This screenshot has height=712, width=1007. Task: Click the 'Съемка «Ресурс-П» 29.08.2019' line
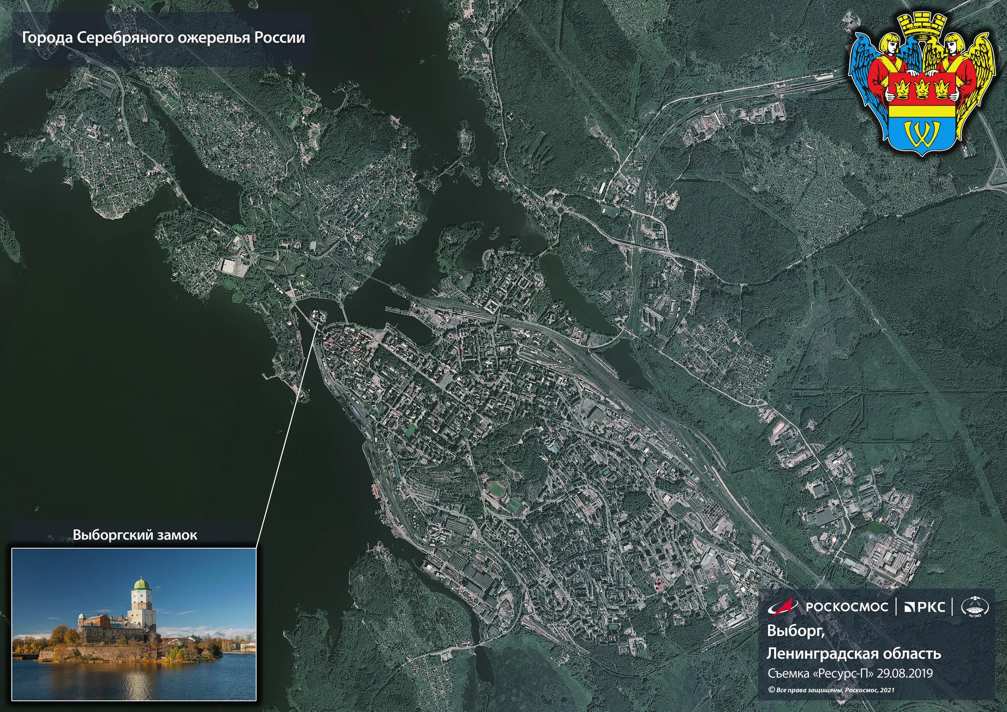[850, 673]
